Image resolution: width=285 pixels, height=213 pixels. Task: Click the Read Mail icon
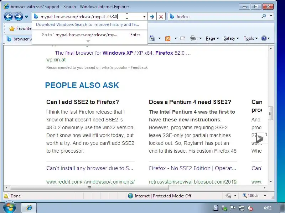pos(183,38)
